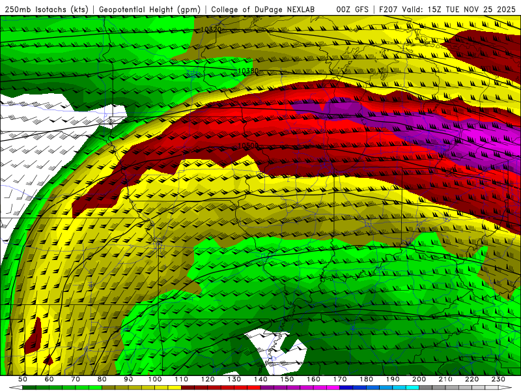Click the 190 value on the color scale
This screenshot has height=391, width=521.
point(393,379)
